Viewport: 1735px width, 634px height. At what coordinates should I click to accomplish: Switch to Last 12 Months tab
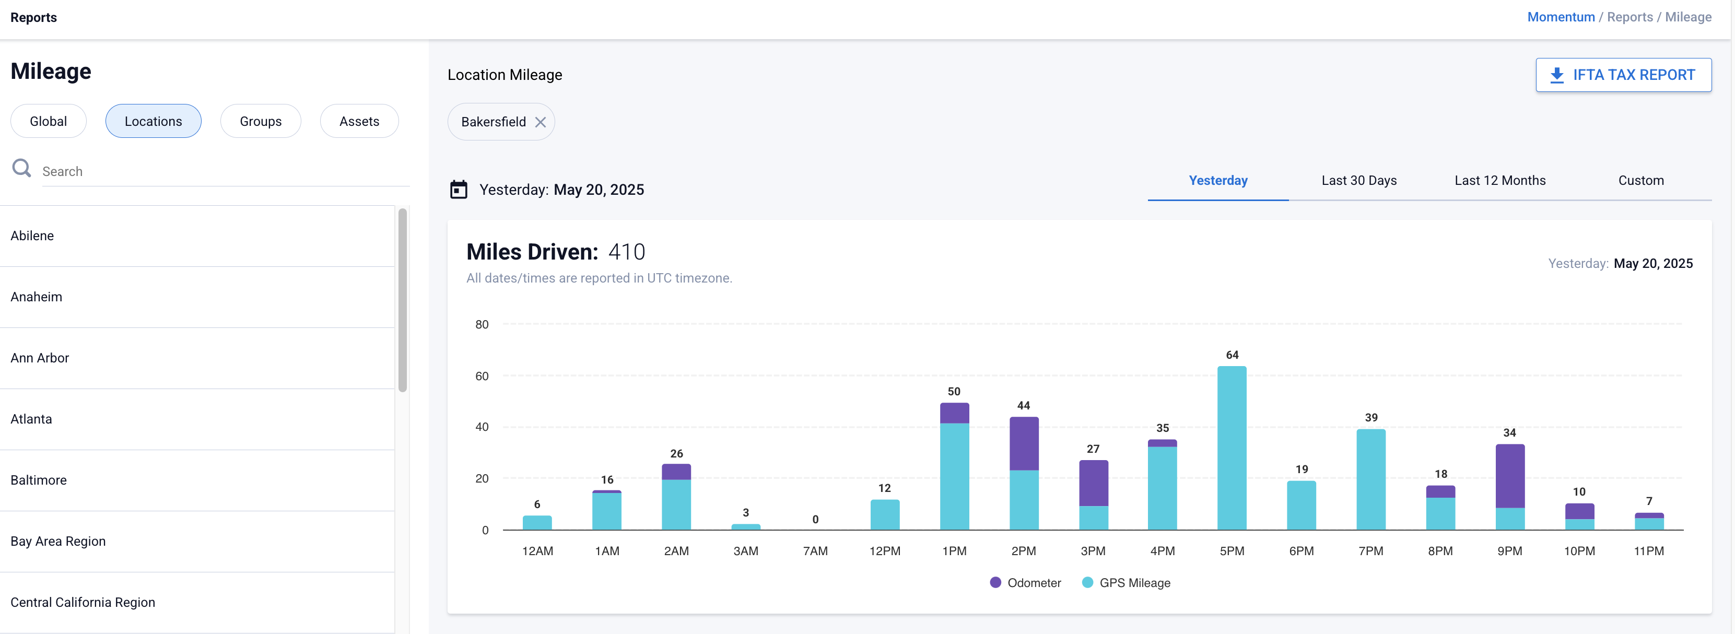coord(1499,181)
